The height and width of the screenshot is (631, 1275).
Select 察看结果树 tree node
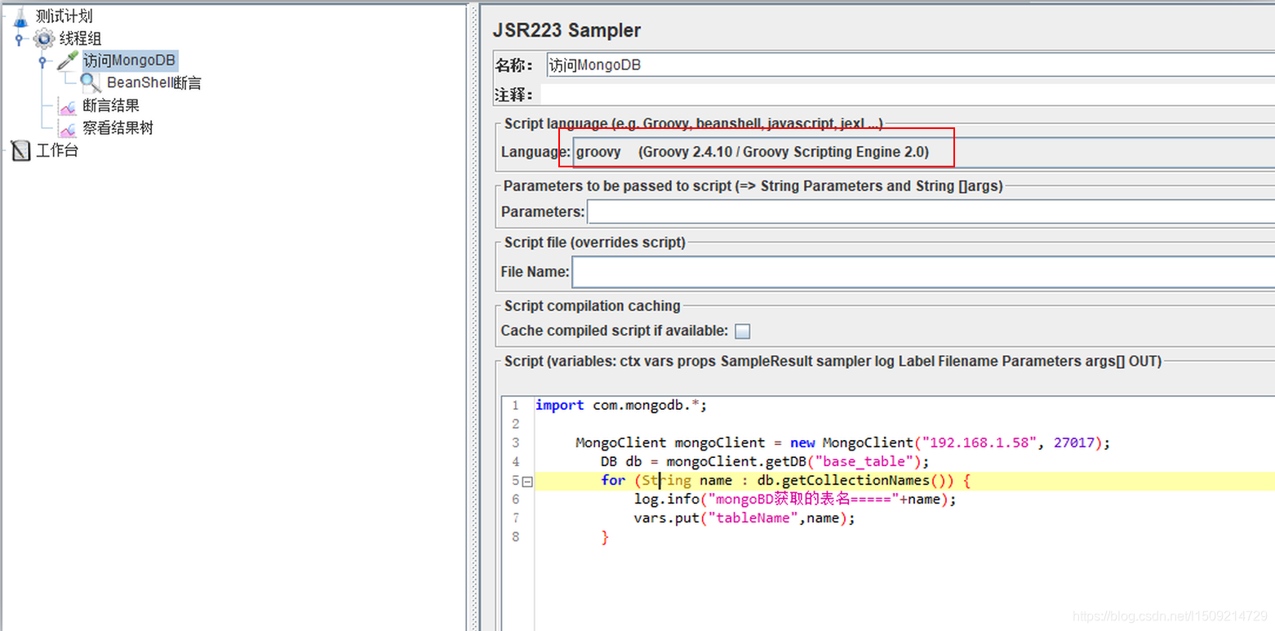118,128
